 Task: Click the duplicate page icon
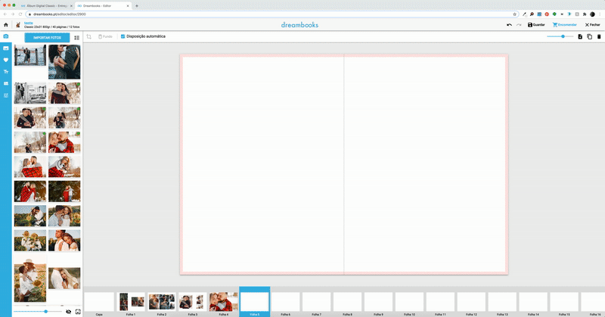tap(589, 36)
